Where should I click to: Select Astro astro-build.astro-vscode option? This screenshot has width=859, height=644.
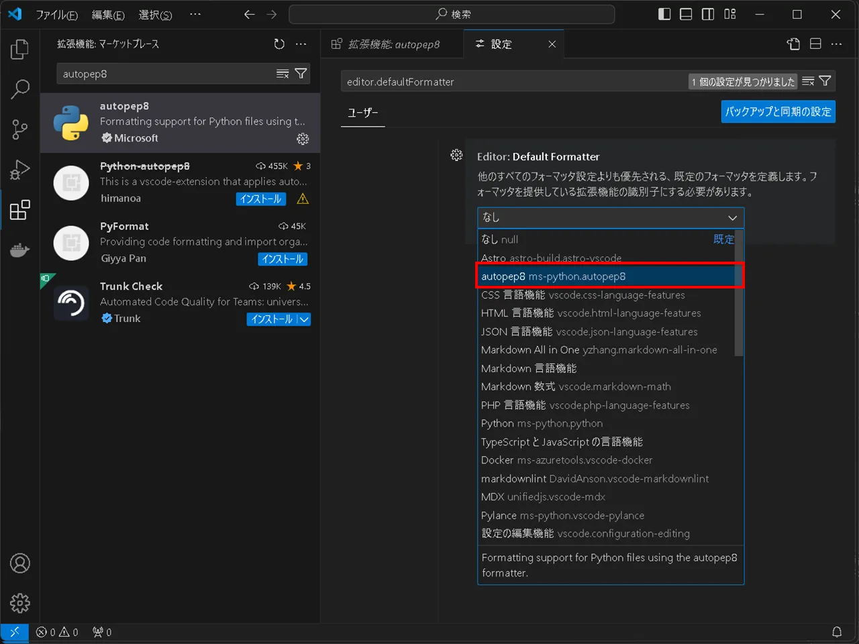pos(607,258)
